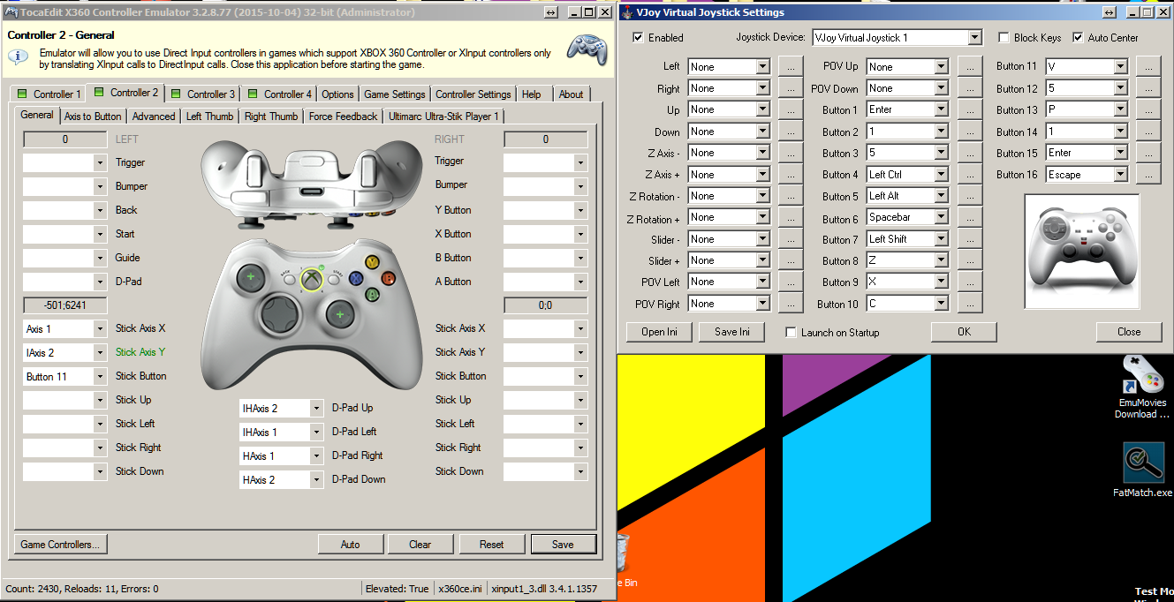Image resolution: width=1174 pixels, height=602 pixels.
Task: Open the Game Settings tab
Action: (x=394, y=94)
